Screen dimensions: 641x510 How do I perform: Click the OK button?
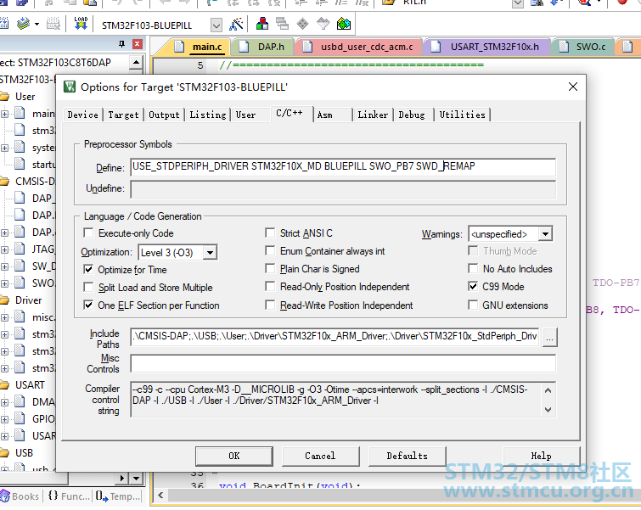pos(234,456)
